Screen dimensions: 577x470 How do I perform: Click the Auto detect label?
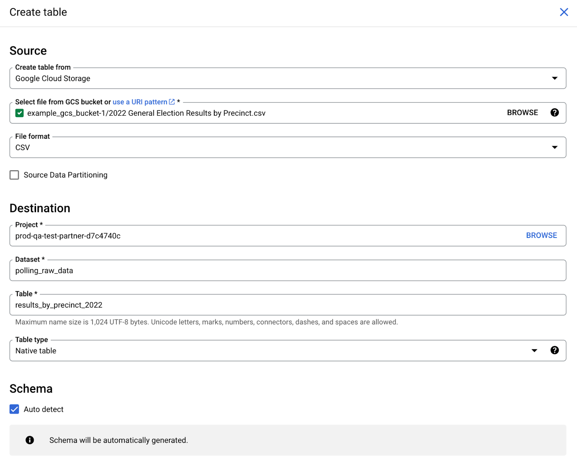44,409
